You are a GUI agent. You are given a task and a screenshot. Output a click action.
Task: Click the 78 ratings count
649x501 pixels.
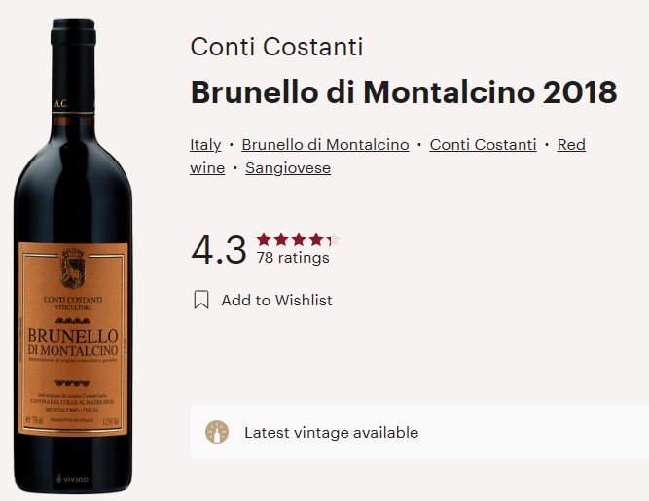point(293,258)
